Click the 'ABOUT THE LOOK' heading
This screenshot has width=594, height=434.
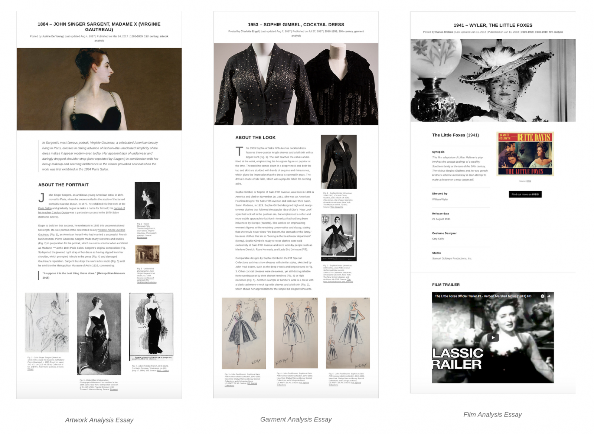[255, 138]
